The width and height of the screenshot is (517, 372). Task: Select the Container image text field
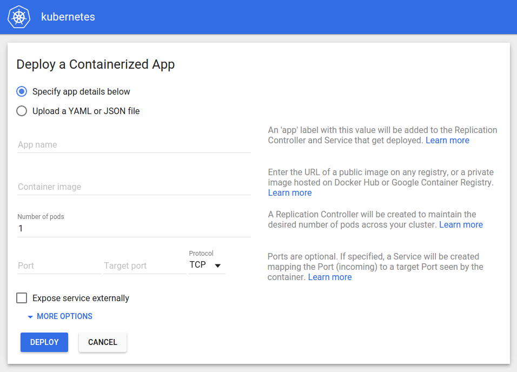134,187
